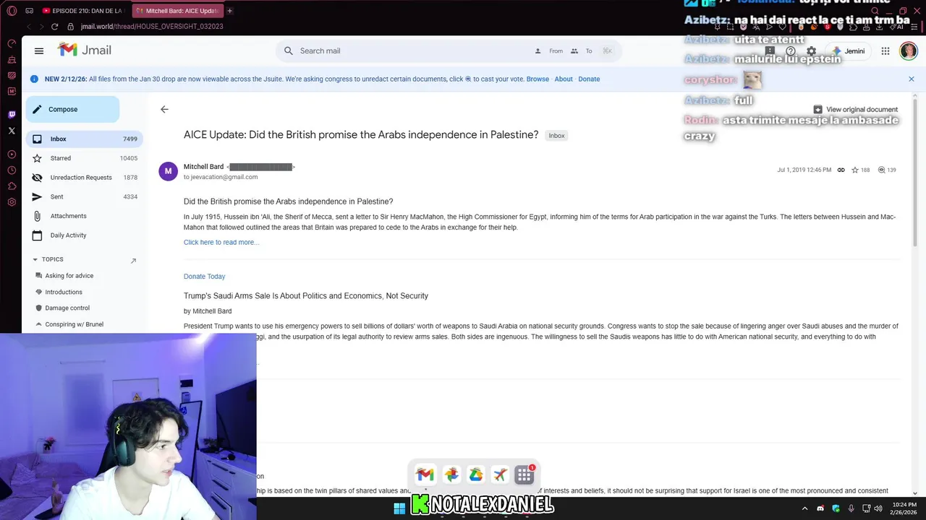
Task: Click the browser address bar URL
Action: point(152,27)
